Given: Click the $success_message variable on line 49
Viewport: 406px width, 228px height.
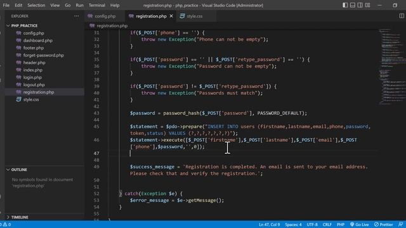Looking at the screenshot, I should (152, 167).
